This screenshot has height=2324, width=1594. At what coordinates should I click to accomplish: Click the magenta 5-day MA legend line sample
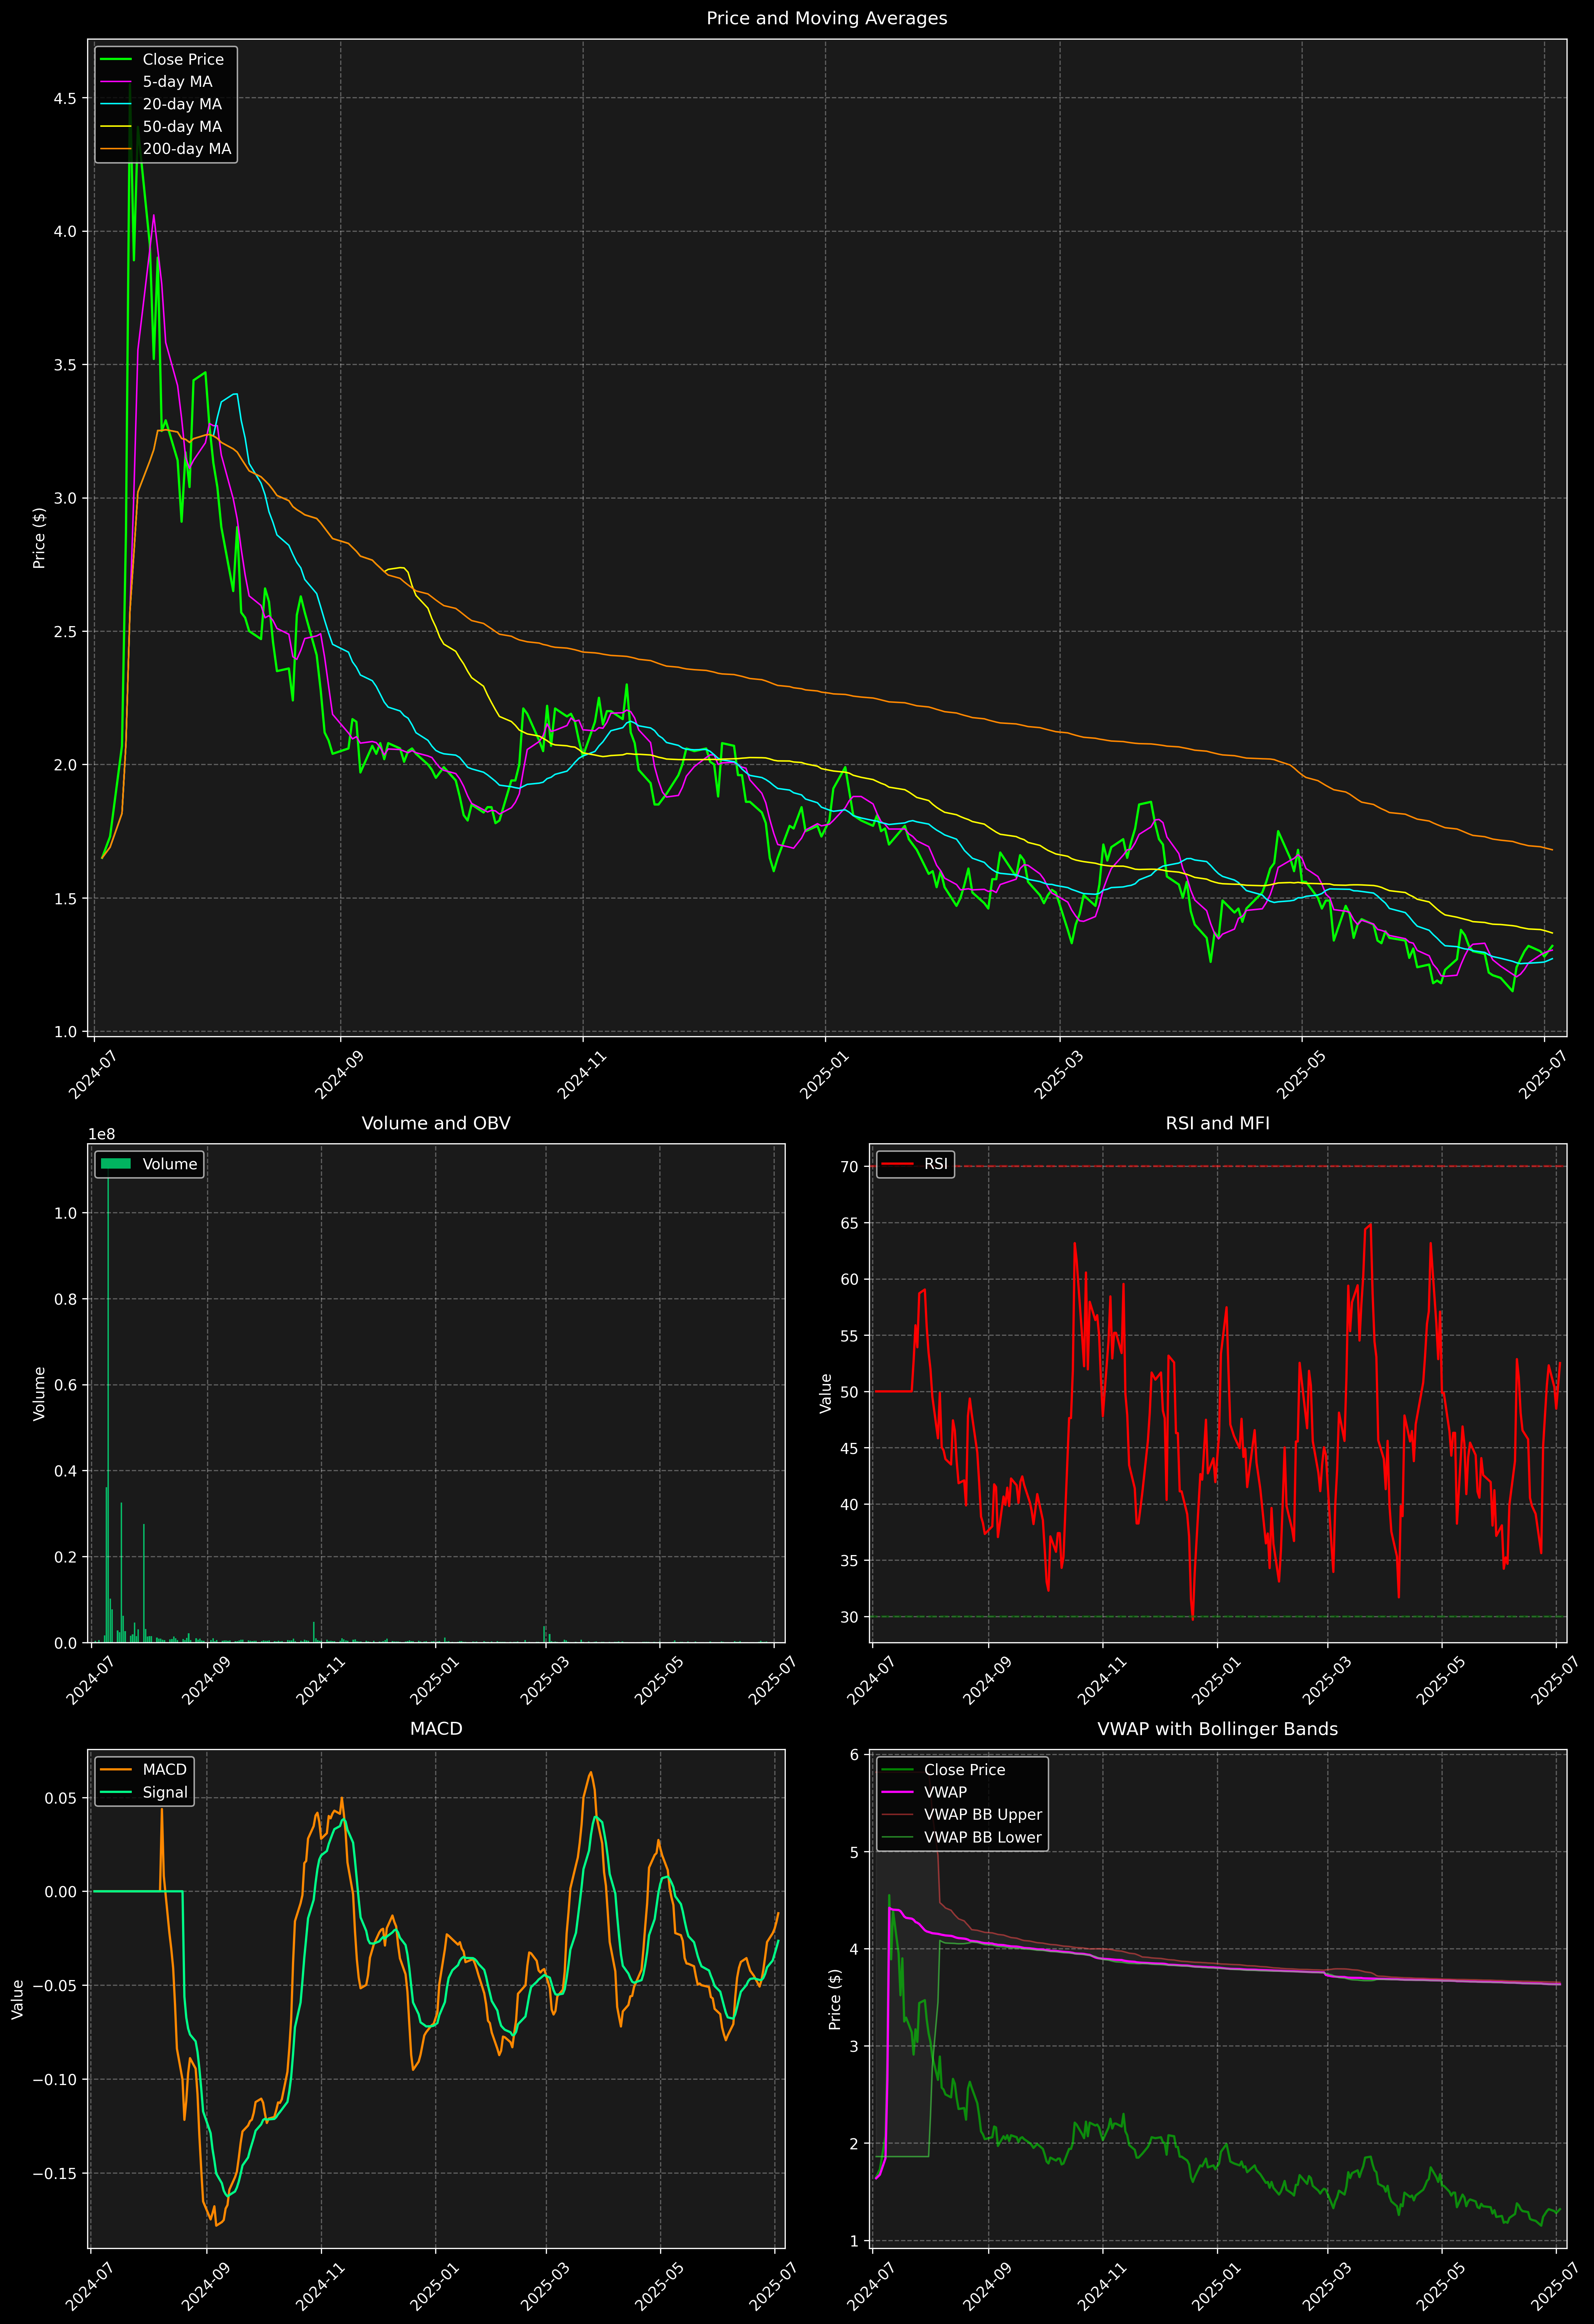click(116, 82)
